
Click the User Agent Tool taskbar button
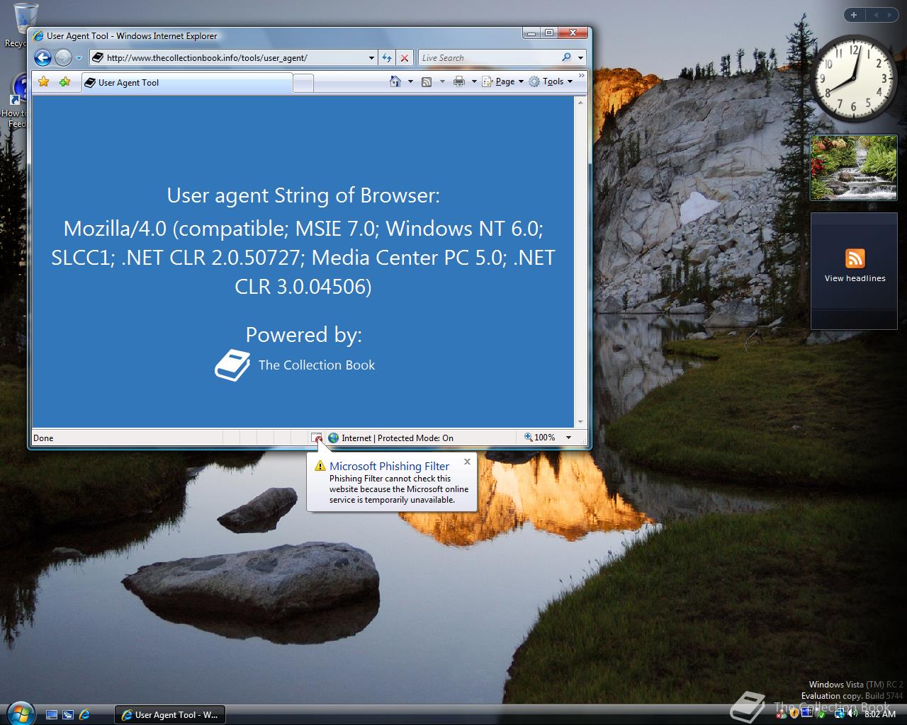[170, 715]
